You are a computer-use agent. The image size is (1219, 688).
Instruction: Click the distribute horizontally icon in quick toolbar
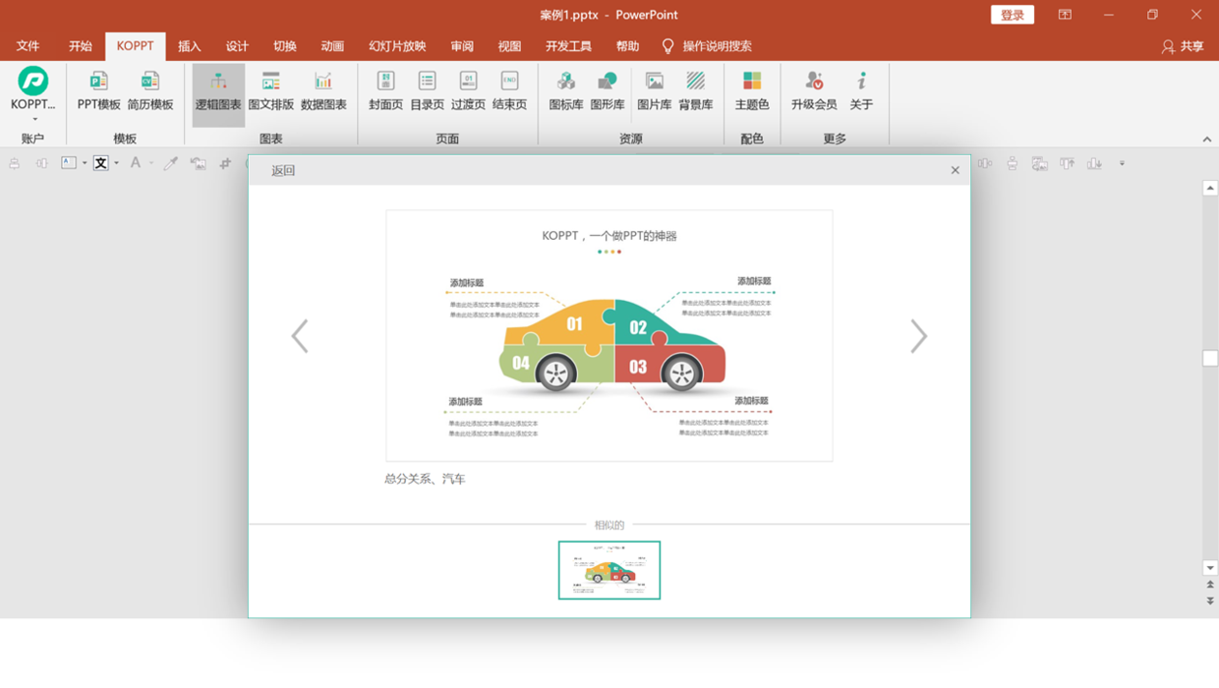click(x=984, y=163)
